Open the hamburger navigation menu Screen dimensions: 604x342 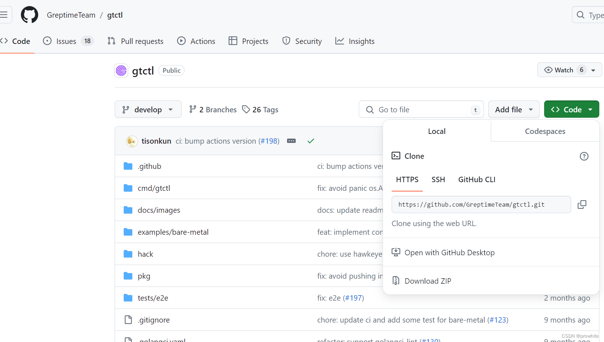point(4,15)
